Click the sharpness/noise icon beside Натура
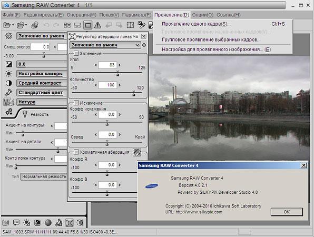The height and width of the screenshot is (237, 314). tap(9, 102)
